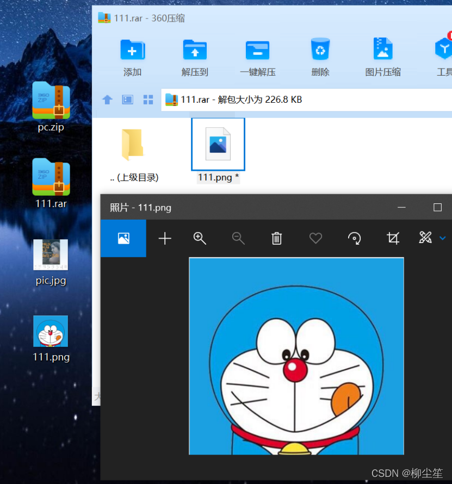Click the pc.zip desktop icon label

pyautogui.click(x=51, y=127)
